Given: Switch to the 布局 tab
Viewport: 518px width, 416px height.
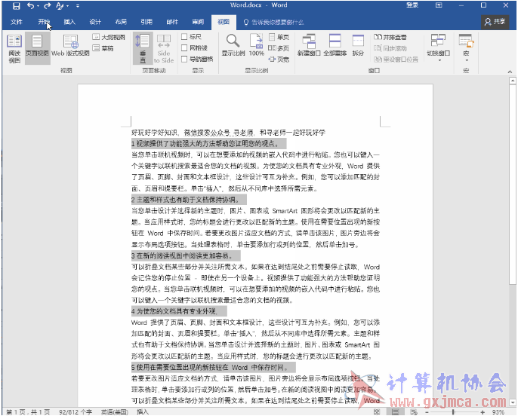Looking at the screenshot, I should [121, 22].
